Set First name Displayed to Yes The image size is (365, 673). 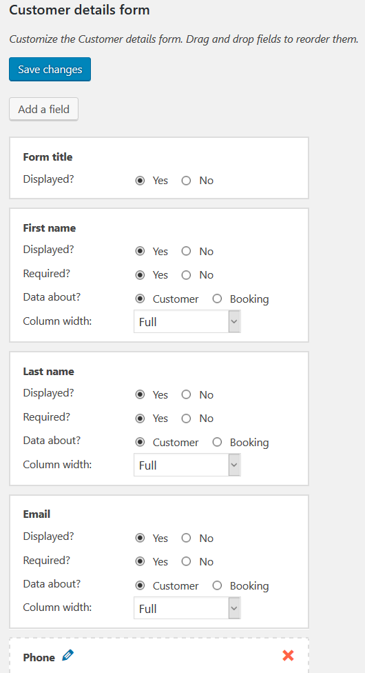coord(140,251)
